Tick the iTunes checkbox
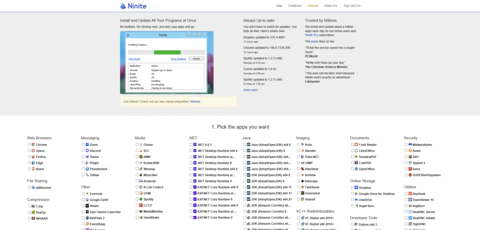This screenshot has height=230, width=480. pos(137,145)
